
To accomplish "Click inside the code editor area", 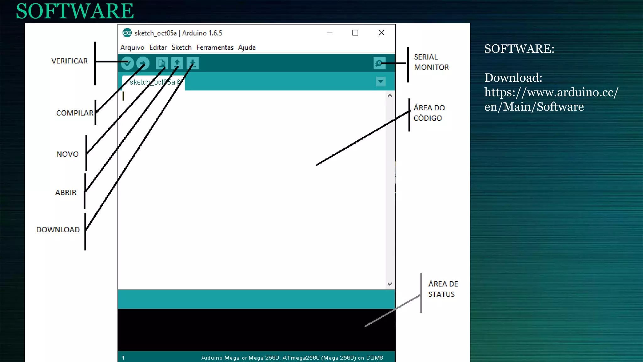I will (252, 190).
